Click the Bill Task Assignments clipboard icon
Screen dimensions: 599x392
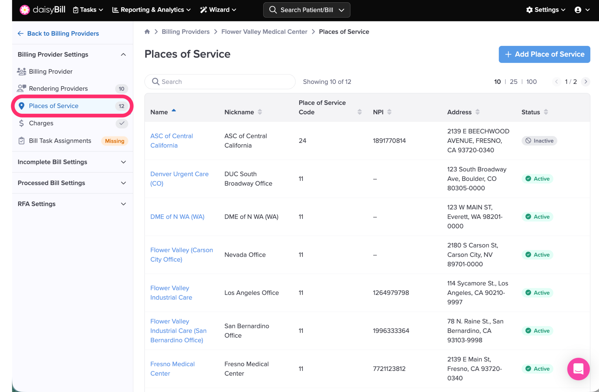tap(21, 141)
